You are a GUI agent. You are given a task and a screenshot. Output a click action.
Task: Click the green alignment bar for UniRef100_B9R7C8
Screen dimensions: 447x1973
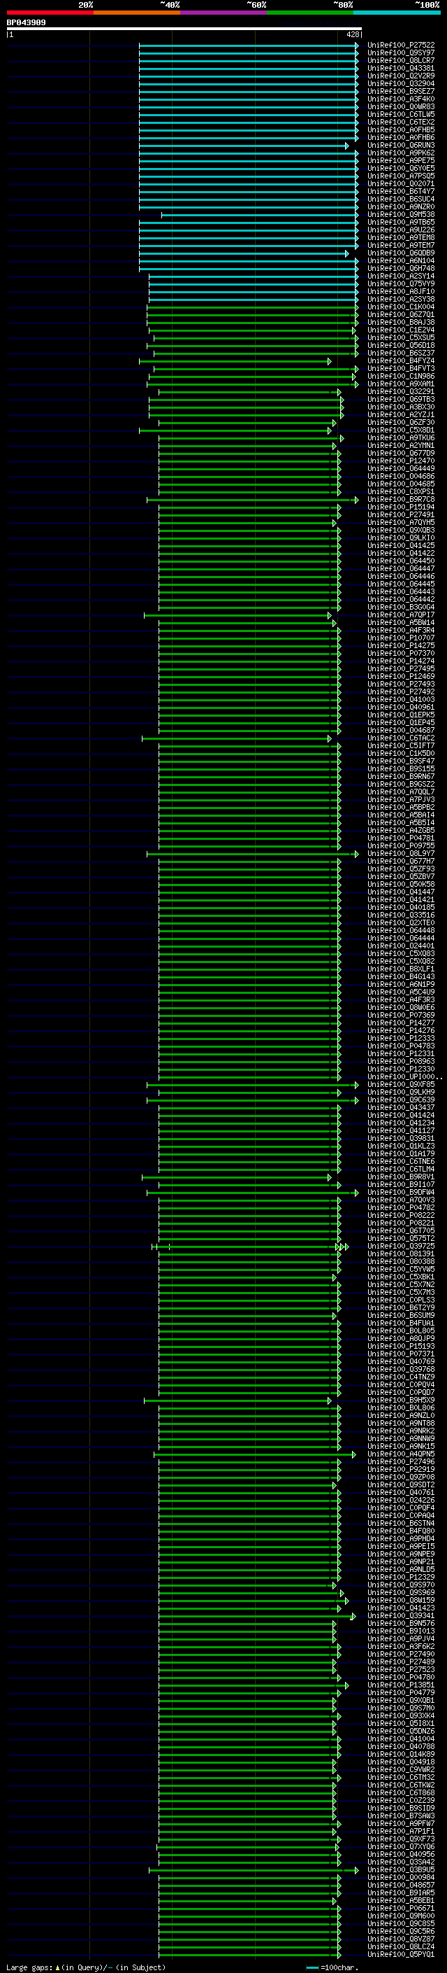(252, 500)
